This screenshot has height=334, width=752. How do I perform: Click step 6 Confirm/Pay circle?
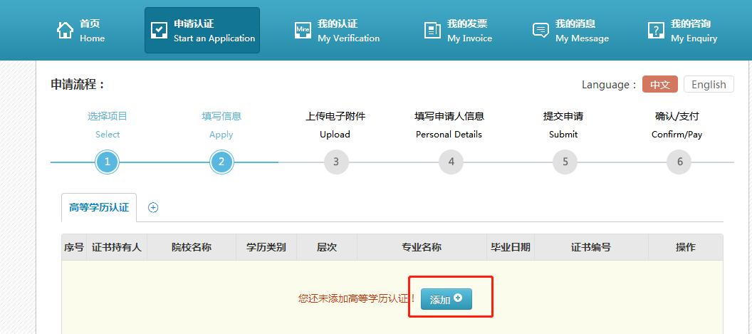coord(679,162)
